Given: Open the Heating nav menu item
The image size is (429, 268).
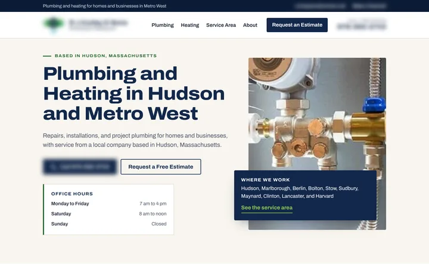Looking at the screenshot, I should (190, 25).
